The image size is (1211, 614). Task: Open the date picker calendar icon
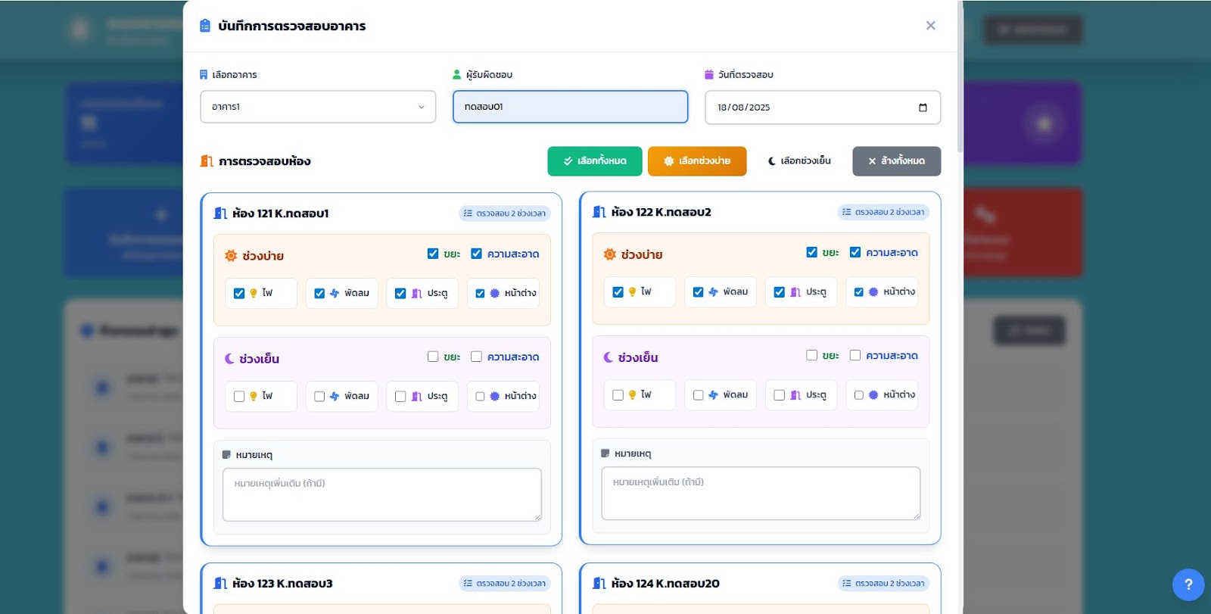tap(923, 108)
